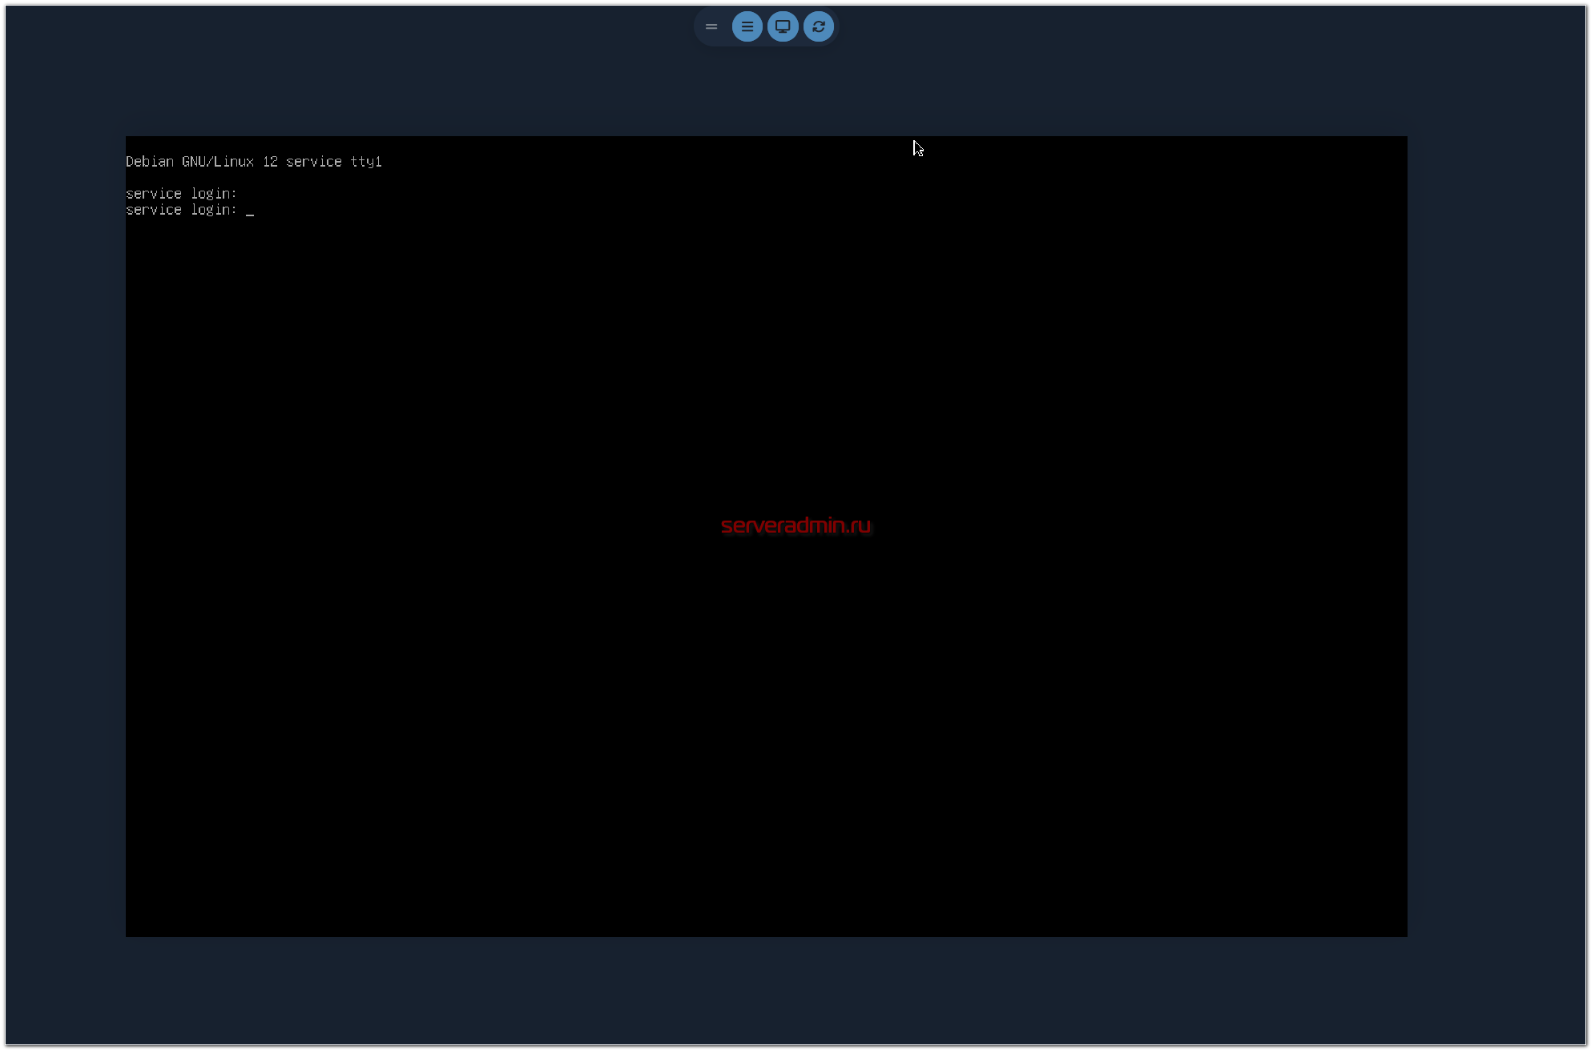Click the blinking cursor after the second login prompt
Screen dimensions: 1591x1050
click(250, 212)
